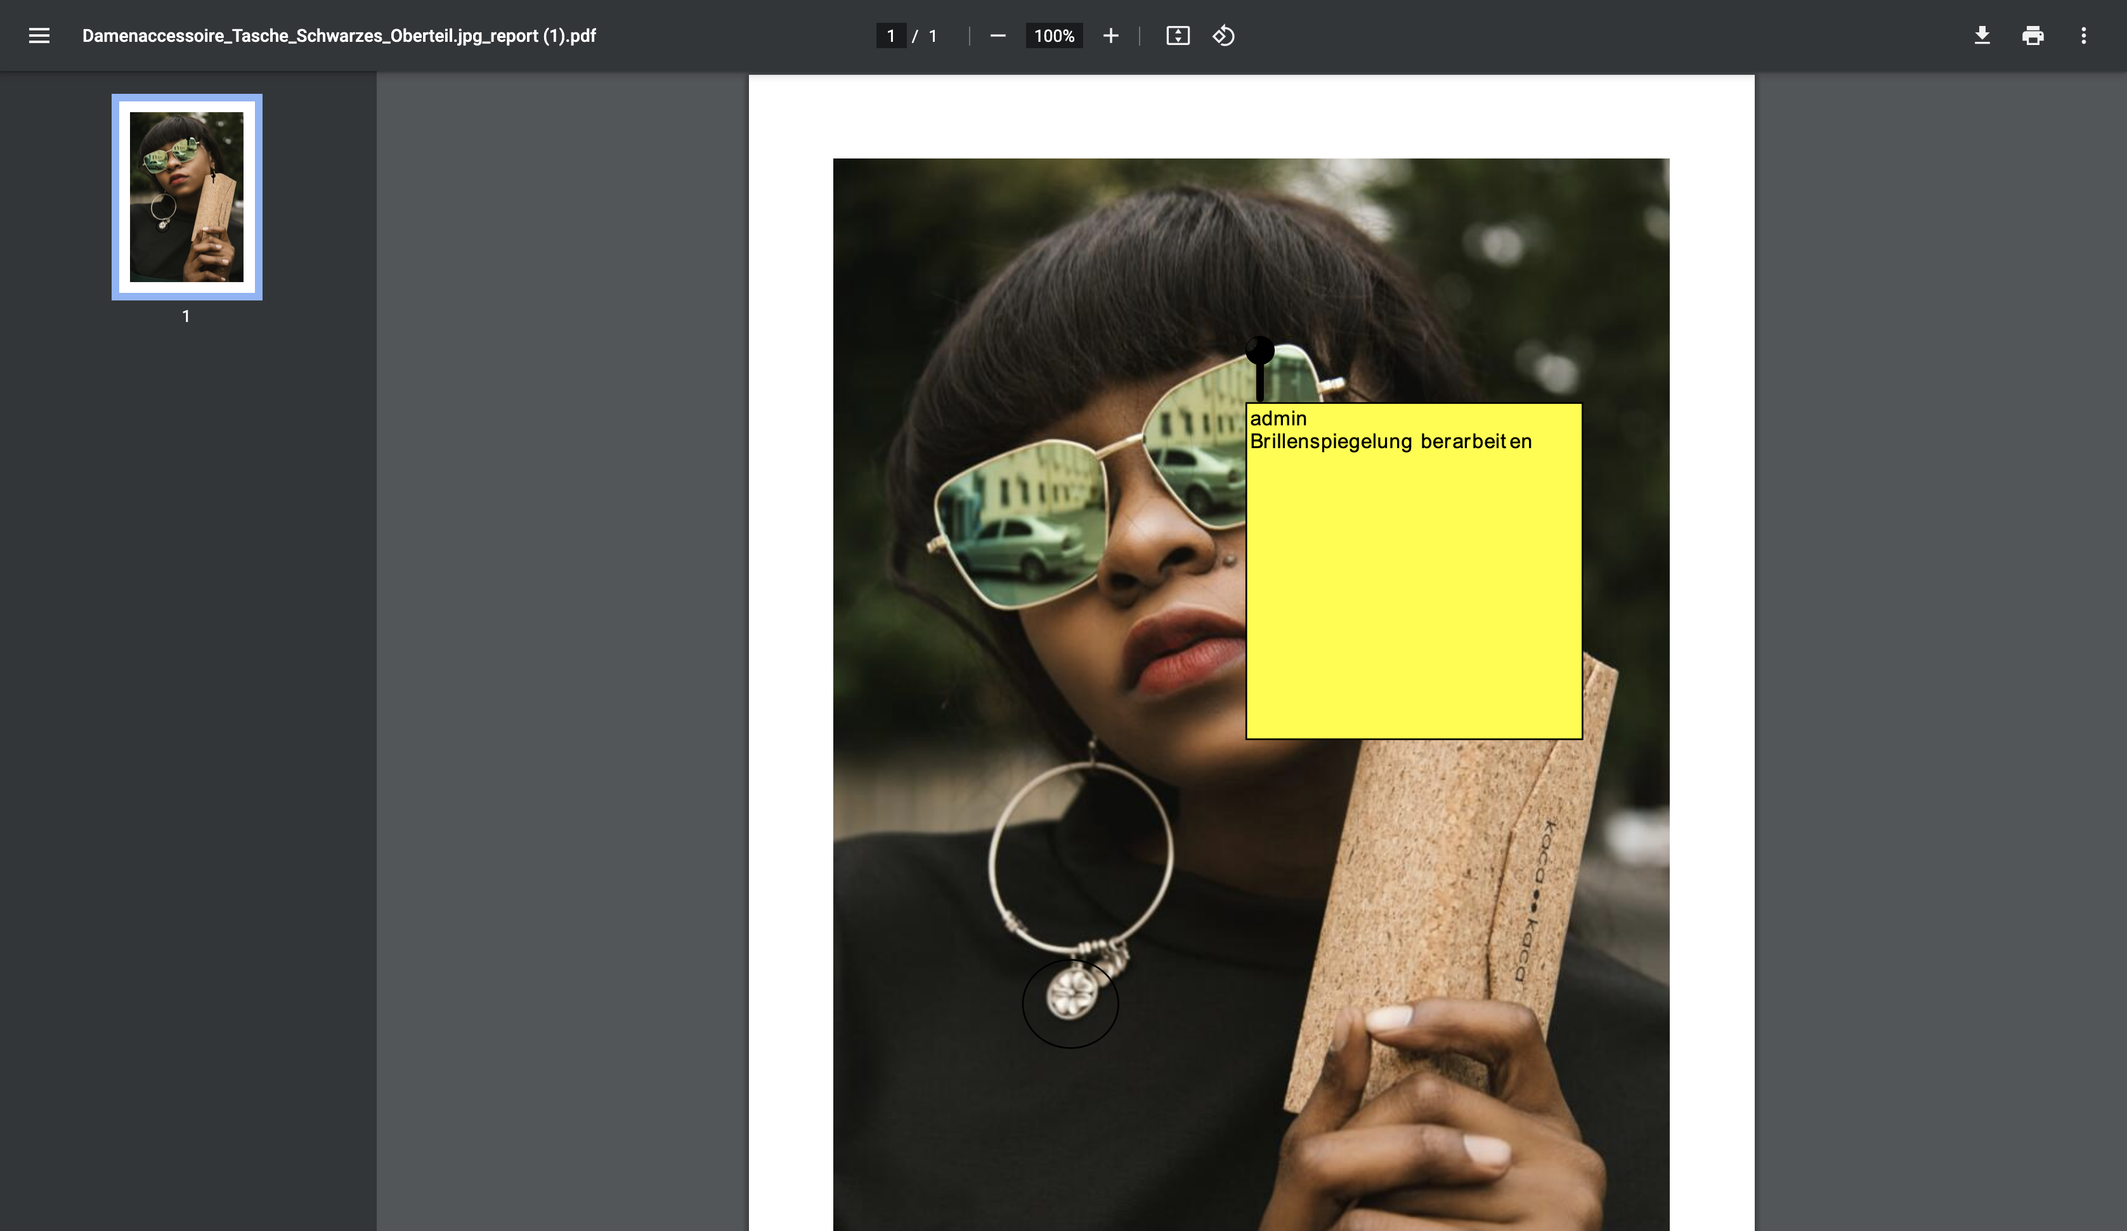The width and height of the screenshot is (2127, 1231).
Task: Zoom out using the minus icon
Action: [998, 35]
